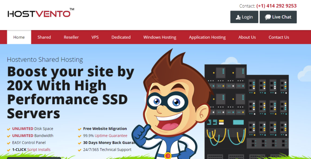Click the contact phone number (+1) 414 292 9253
The image size is (311, 159).
pos(277,6)
